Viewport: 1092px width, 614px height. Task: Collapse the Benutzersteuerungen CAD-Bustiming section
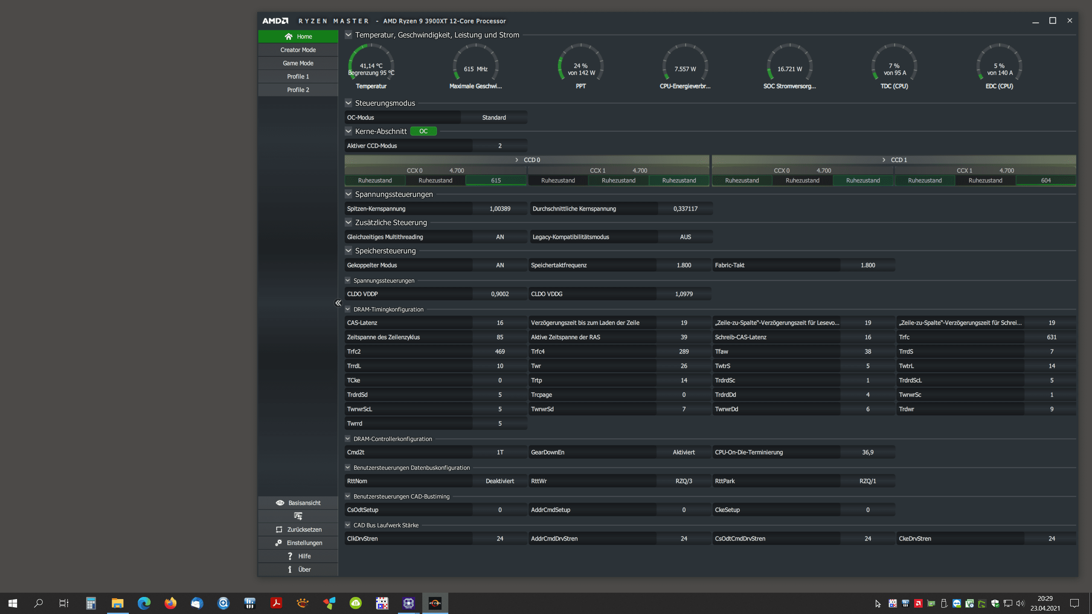[x=348, y=496]
